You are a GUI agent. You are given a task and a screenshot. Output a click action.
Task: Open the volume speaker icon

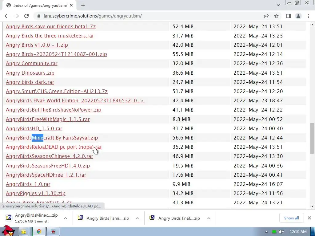click(x=281, y=232)
